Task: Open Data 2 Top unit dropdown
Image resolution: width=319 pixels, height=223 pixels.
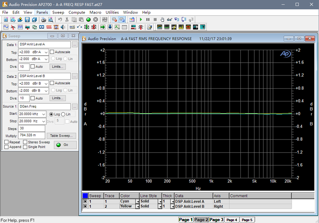Action: (46, 84)
